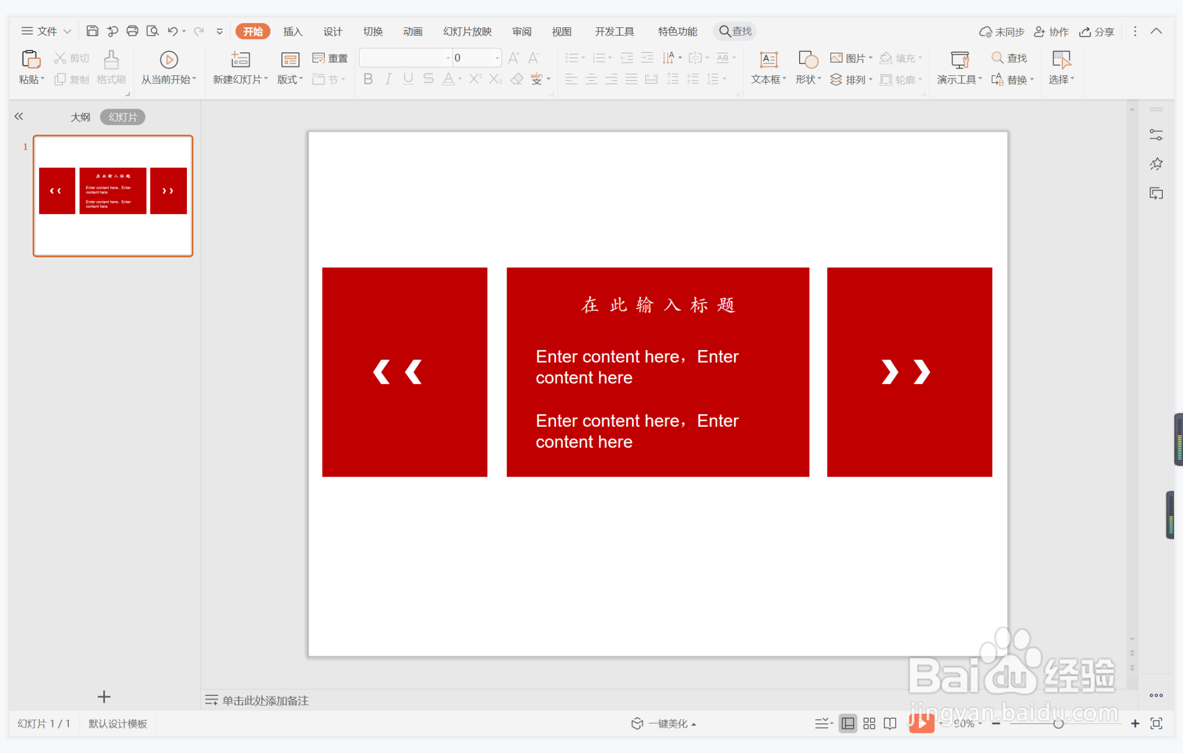Click the Save icon in quick toolbar
Image resolution: width=1183 pixels, height=753 pixels.
(x=92, y=31)
